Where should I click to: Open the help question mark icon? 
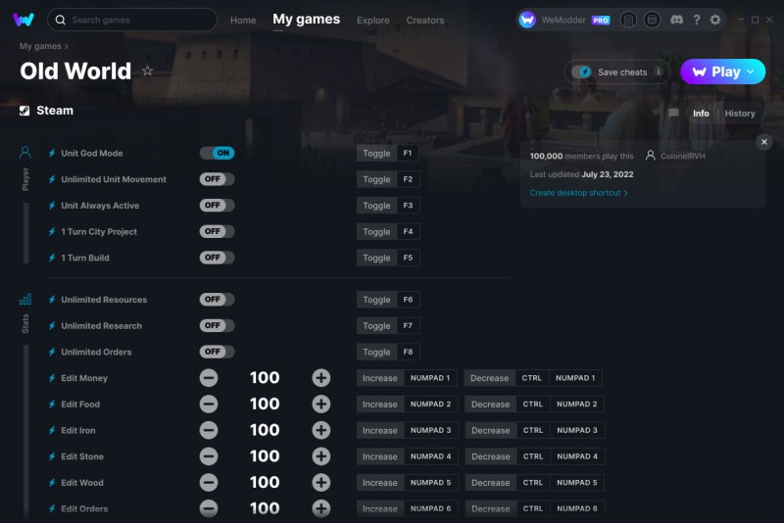(x=697, y=20)
